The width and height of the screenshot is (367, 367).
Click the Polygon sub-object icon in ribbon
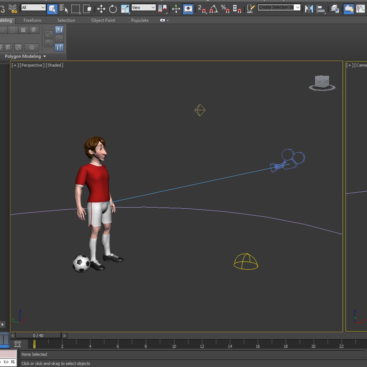coord(23,30)
